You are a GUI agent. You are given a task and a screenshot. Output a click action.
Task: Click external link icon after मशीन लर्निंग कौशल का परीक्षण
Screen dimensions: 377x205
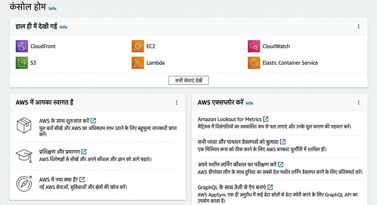pos(281,164)
